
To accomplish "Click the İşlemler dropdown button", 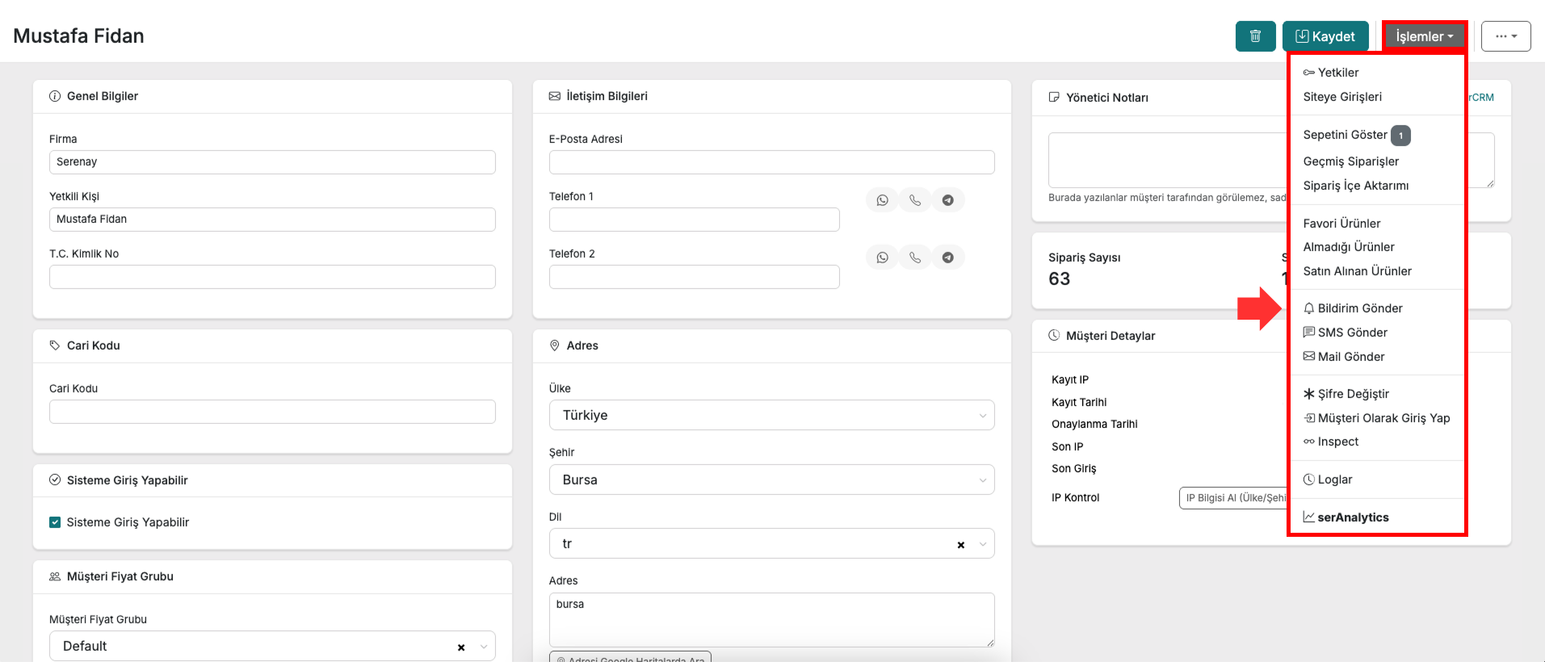I will [x=1425, y=36].
